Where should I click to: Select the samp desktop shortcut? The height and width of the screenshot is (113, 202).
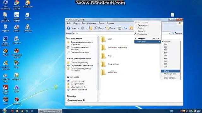click(x=5, y=101)
